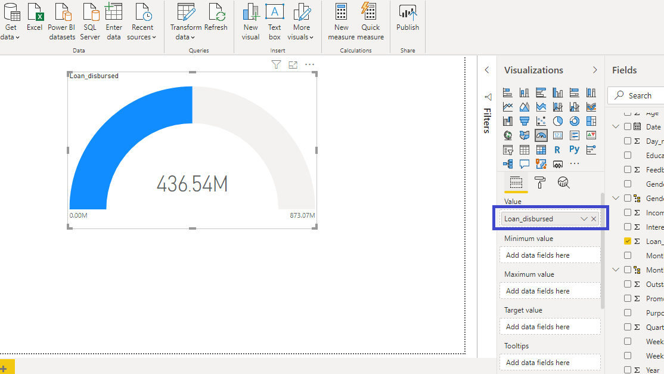Viewport: 664px width, 374px height.
Task: Select the Q&A speech bubble visual
Action: pos(525,164)
